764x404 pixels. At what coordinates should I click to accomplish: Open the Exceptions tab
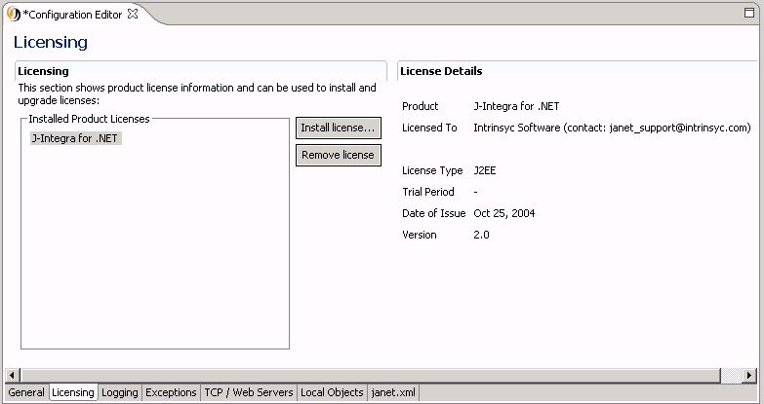tap(171, 392)
